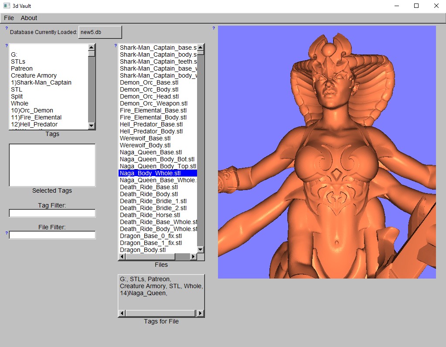Image resolution: width=446 pixels, height=347 pixels.
Task: Click the help icon next to File Filter
Action: tap(7, 233)
